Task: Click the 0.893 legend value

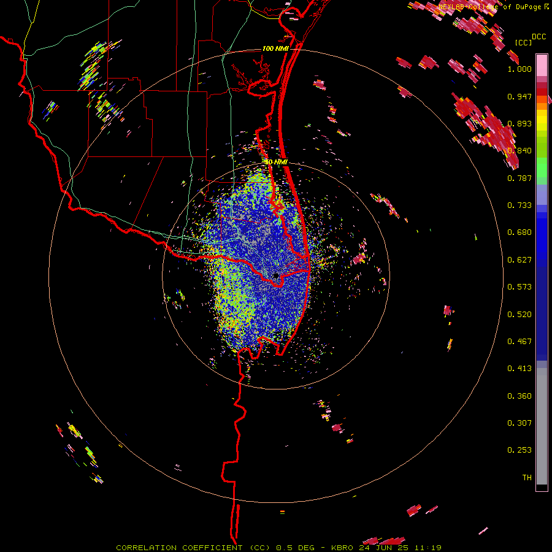Action: 519,123
